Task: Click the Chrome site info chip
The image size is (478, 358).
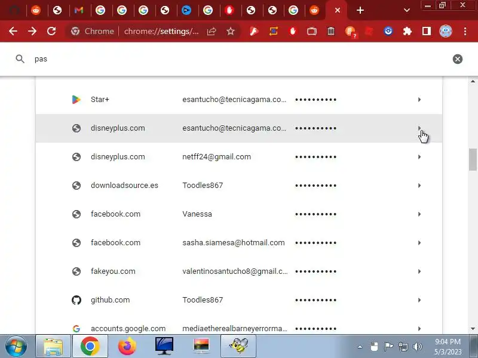Action: [93, 31]
